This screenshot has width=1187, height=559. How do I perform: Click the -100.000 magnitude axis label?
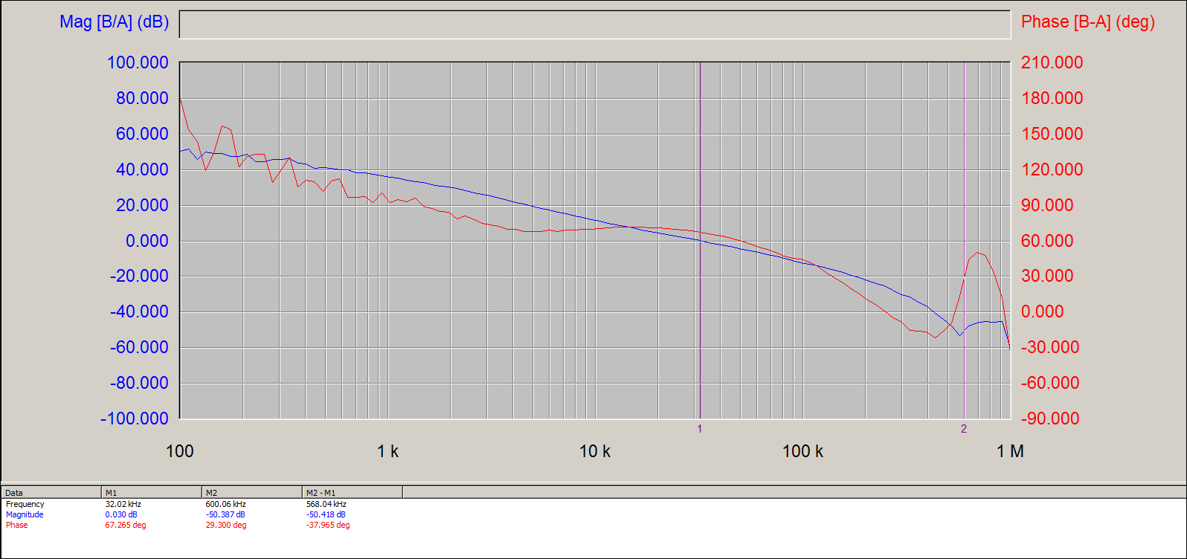point(135,419)
